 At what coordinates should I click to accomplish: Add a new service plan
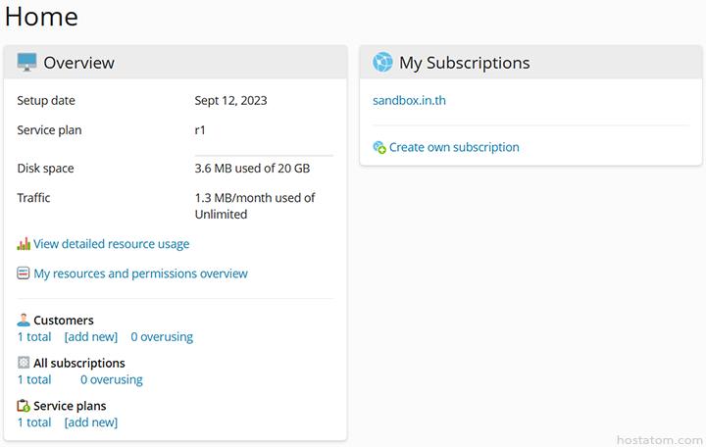coord(90,422)
